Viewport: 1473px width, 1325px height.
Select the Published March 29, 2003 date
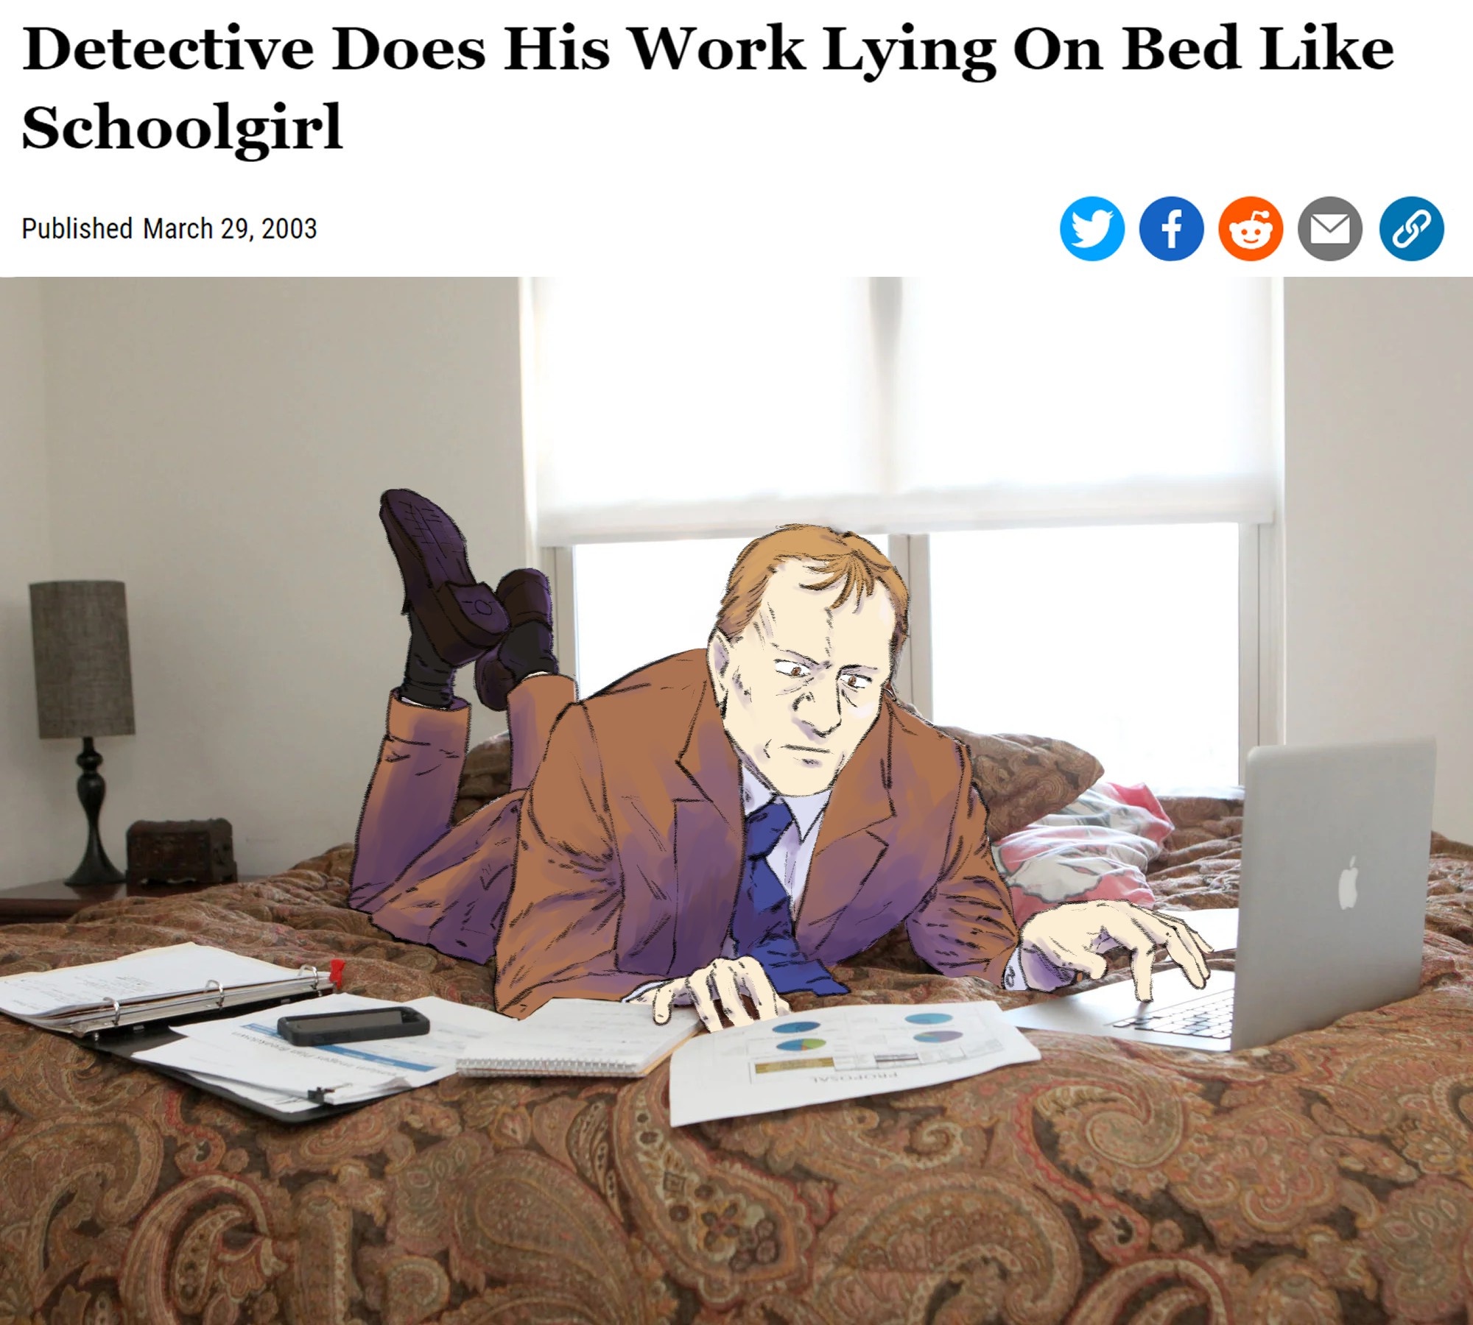click(169, 228)
